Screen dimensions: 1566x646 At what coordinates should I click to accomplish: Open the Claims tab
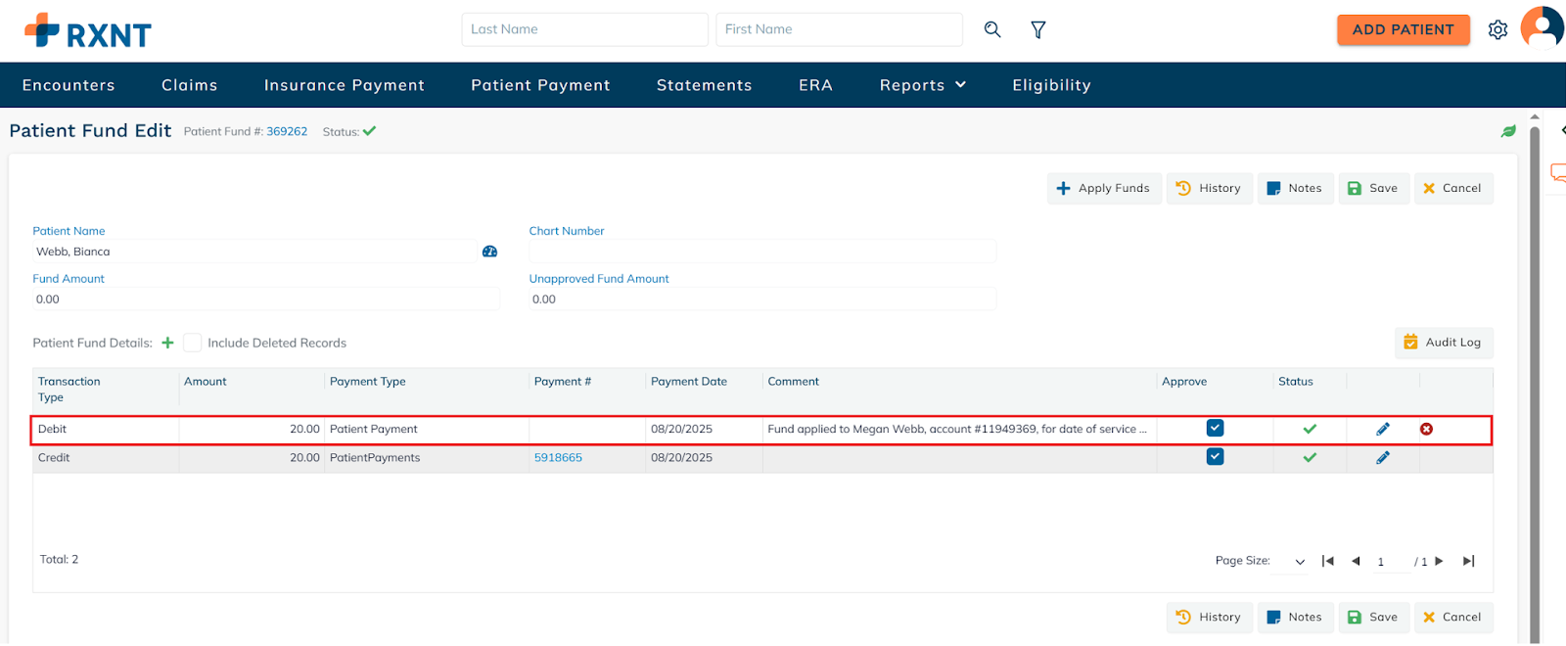click(x=189, y=85)
